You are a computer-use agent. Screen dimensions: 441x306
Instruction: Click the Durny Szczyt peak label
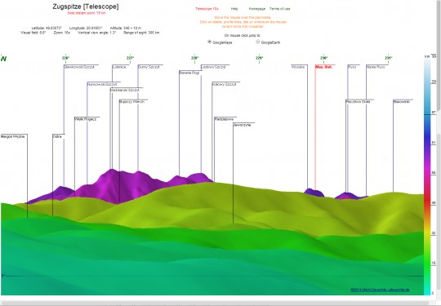point(149,67)
